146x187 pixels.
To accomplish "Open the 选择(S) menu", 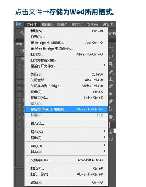I will point(108,25).
